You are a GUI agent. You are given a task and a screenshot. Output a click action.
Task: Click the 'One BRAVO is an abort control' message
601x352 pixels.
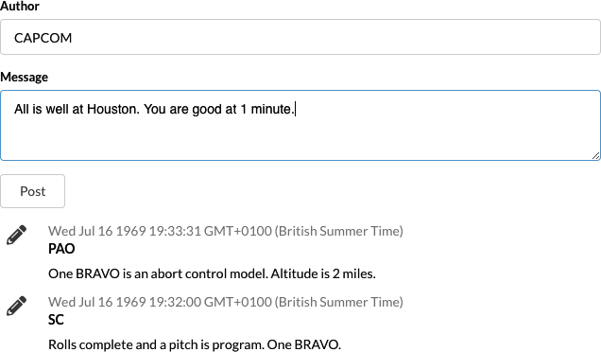coord(212,273)
